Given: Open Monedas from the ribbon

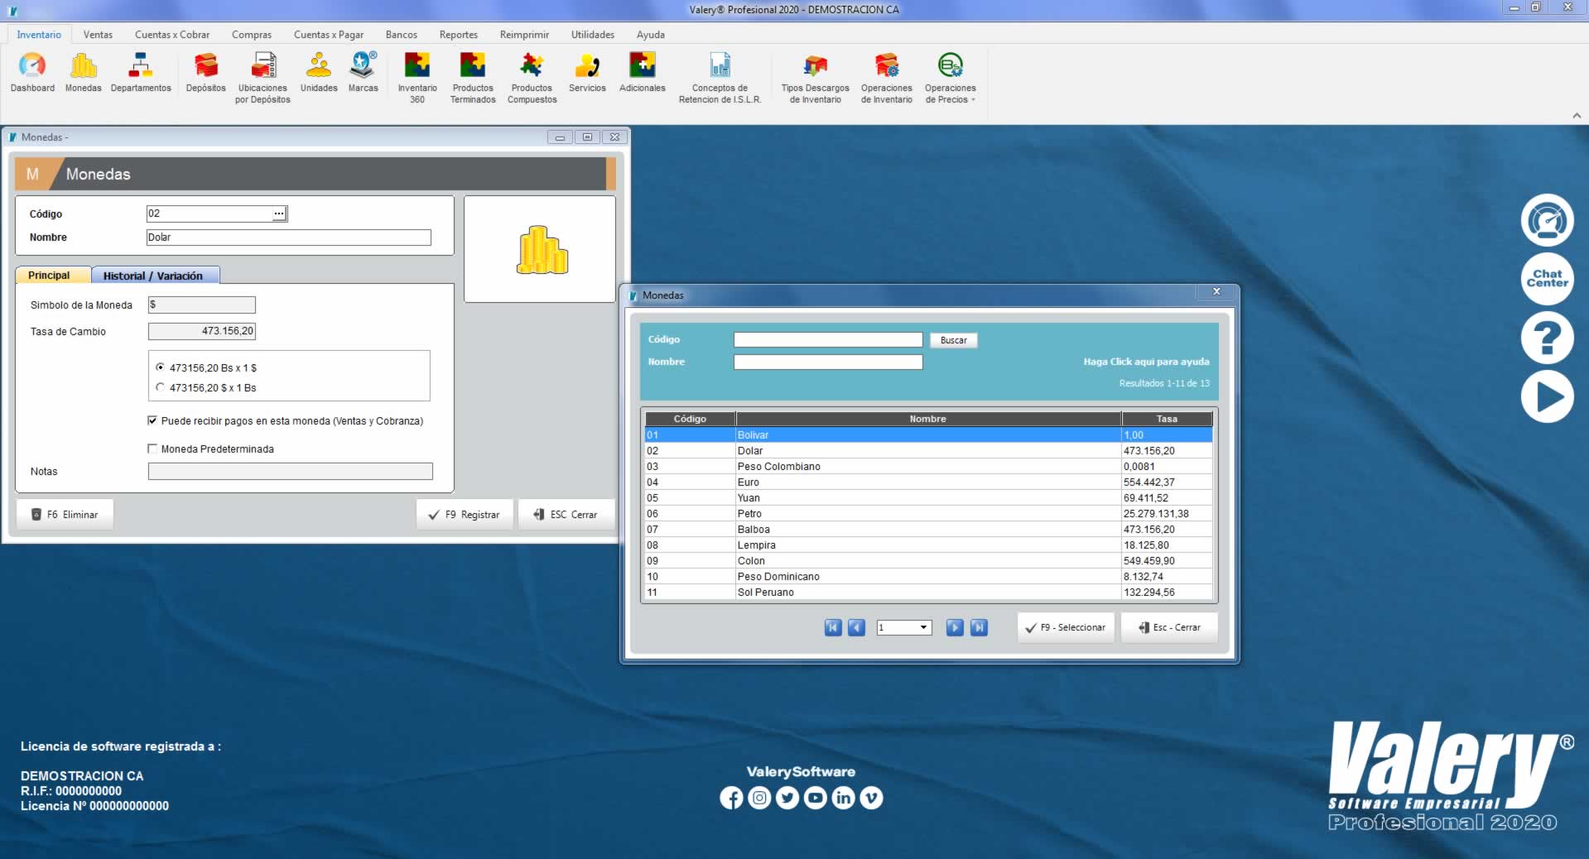Looking at the screenshot, I should [x=83, y=73].
